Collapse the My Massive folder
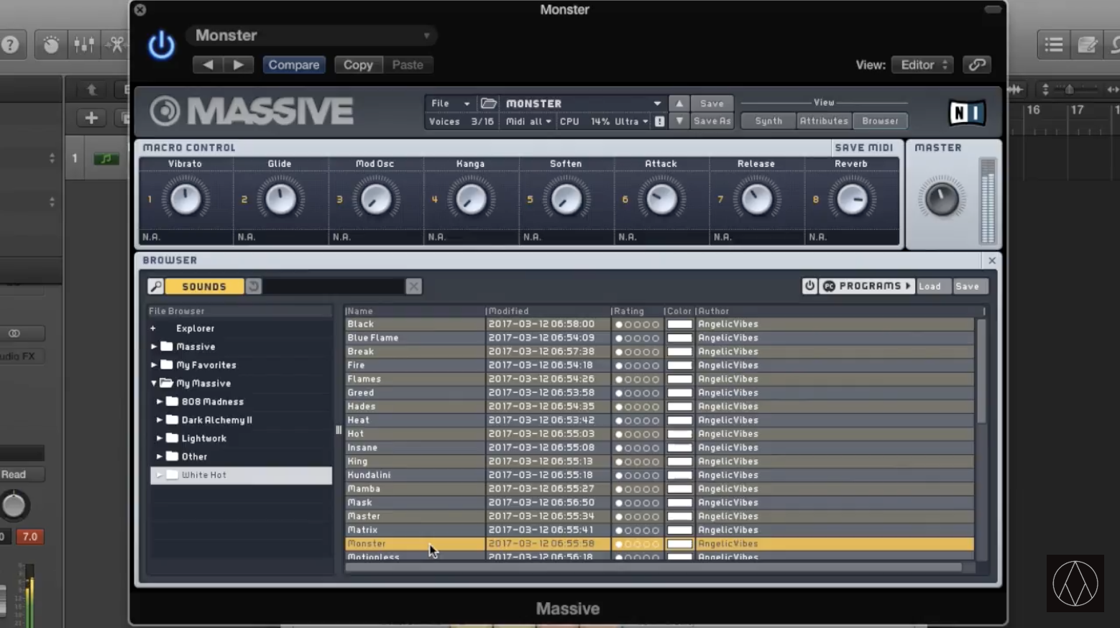The width and height of the screenshot is (1120, 628). click(154, 384)
